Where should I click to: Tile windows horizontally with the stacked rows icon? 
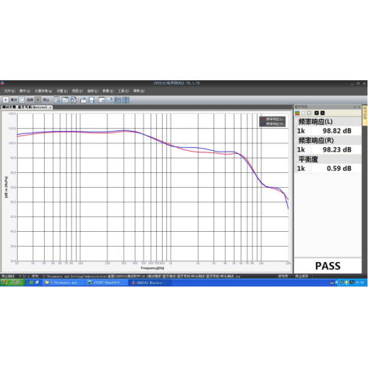(x=118, y=100)
